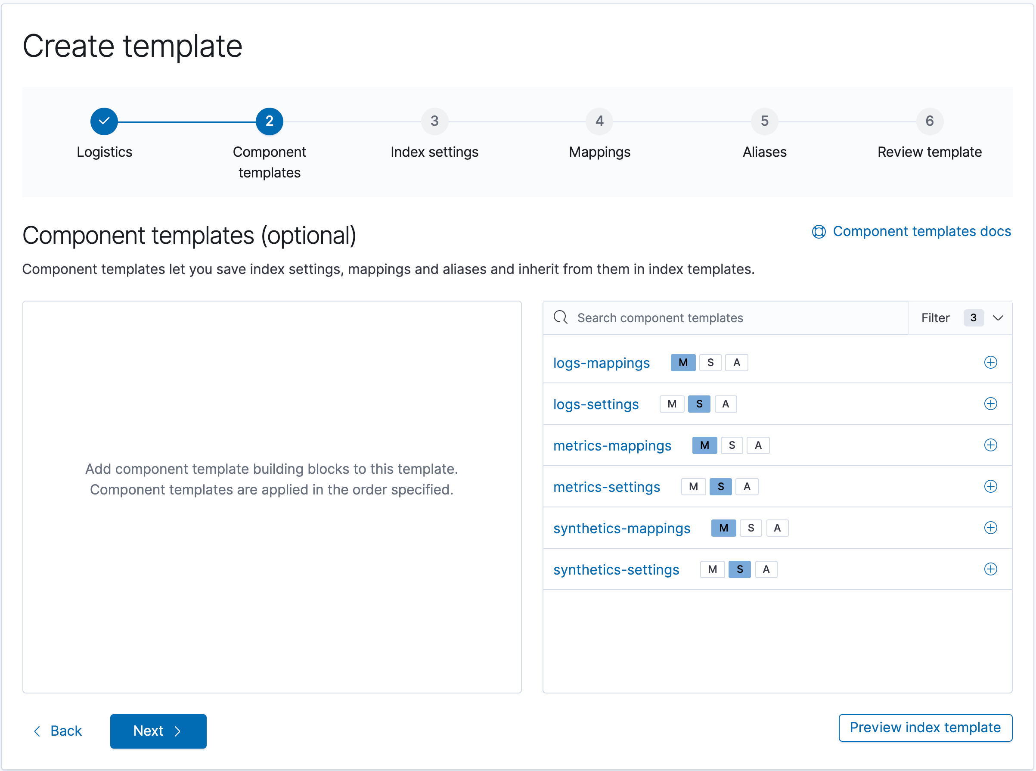Click the Preview index template button
The width and height of the screenshot is (1036, 771).
925,728
